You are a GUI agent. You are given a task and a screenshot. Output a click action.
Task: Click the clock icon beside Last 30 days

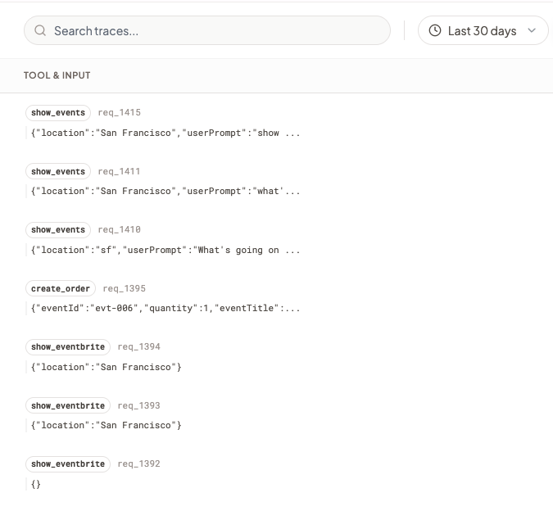point(435,31)
